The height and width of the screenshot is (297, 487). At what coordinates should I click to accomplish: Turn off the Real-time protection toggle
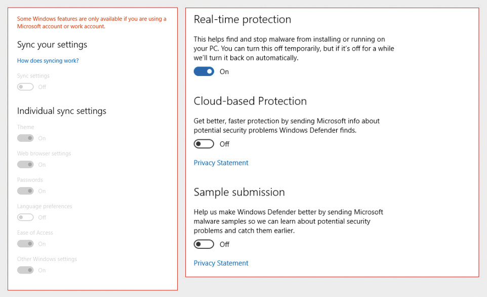click(x=204, y=71)
